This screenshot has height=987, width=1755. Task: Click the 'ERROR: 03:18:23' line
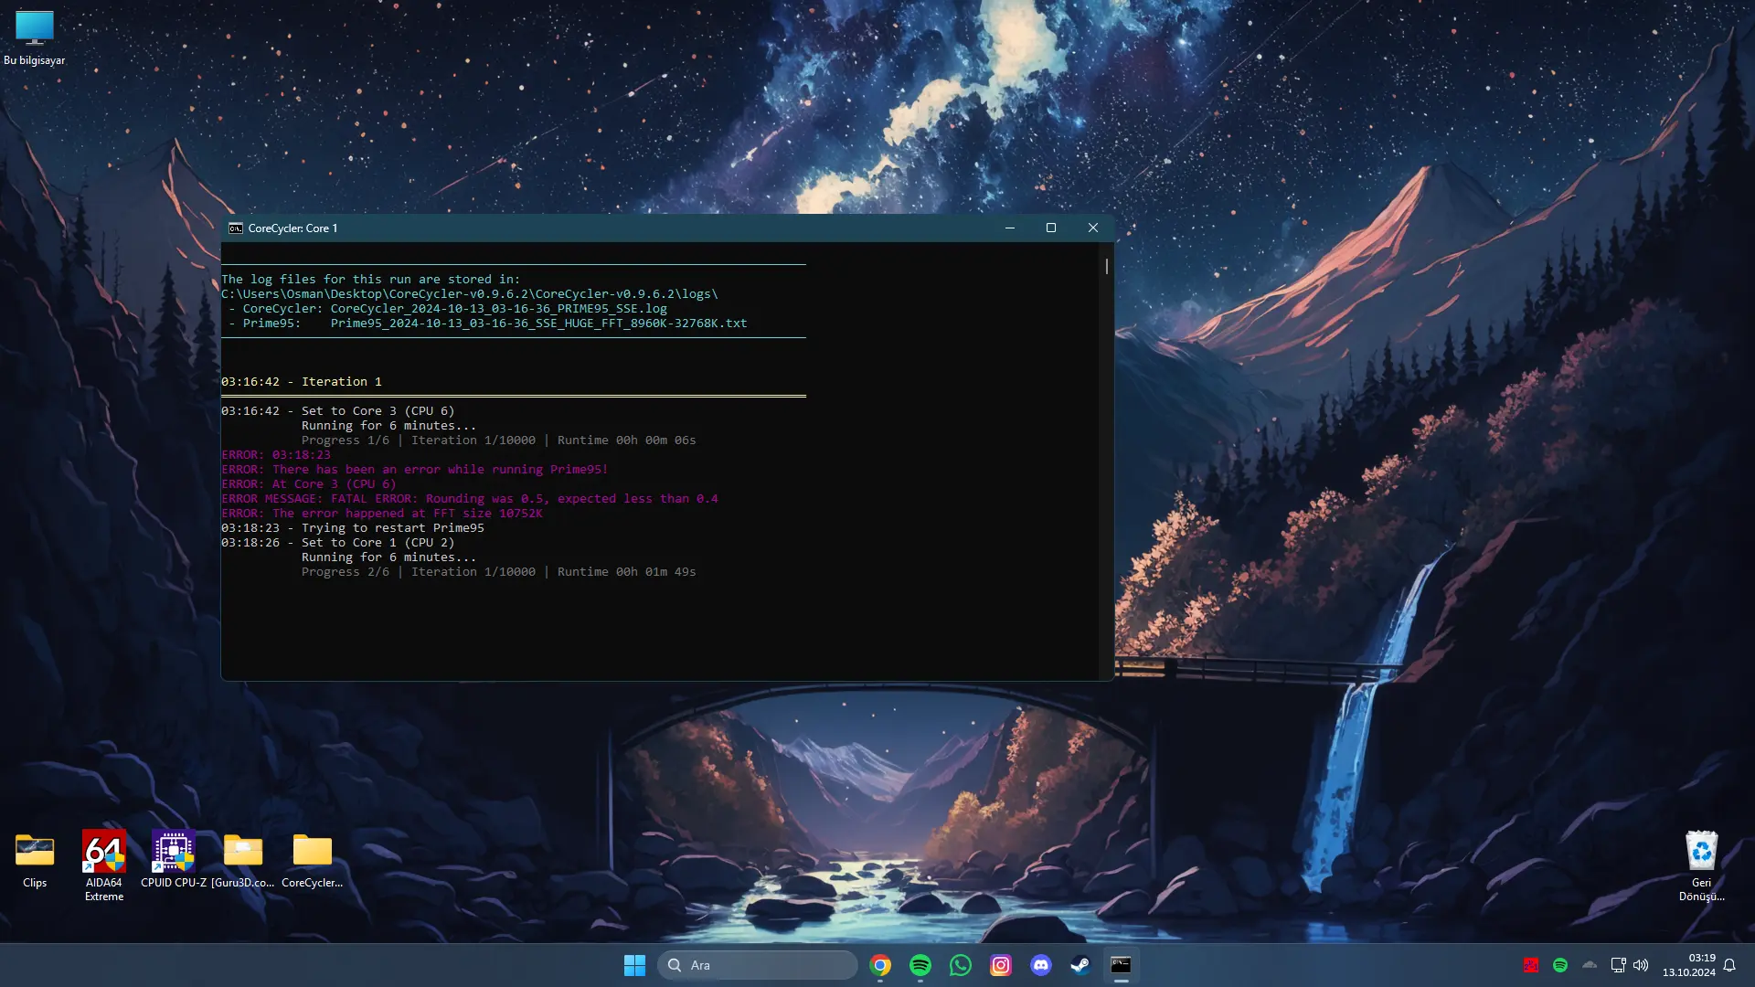(x=276, y=455)
